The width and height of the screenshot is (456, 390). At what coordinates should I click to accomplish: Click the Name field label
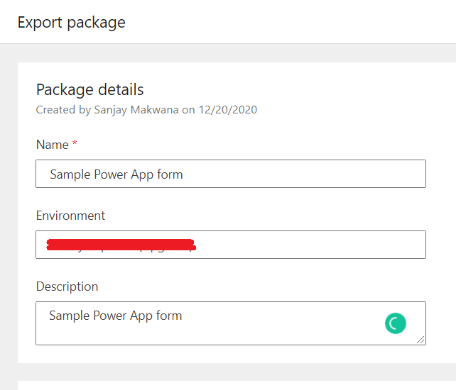pyautogui.click(x=52, y=145)
